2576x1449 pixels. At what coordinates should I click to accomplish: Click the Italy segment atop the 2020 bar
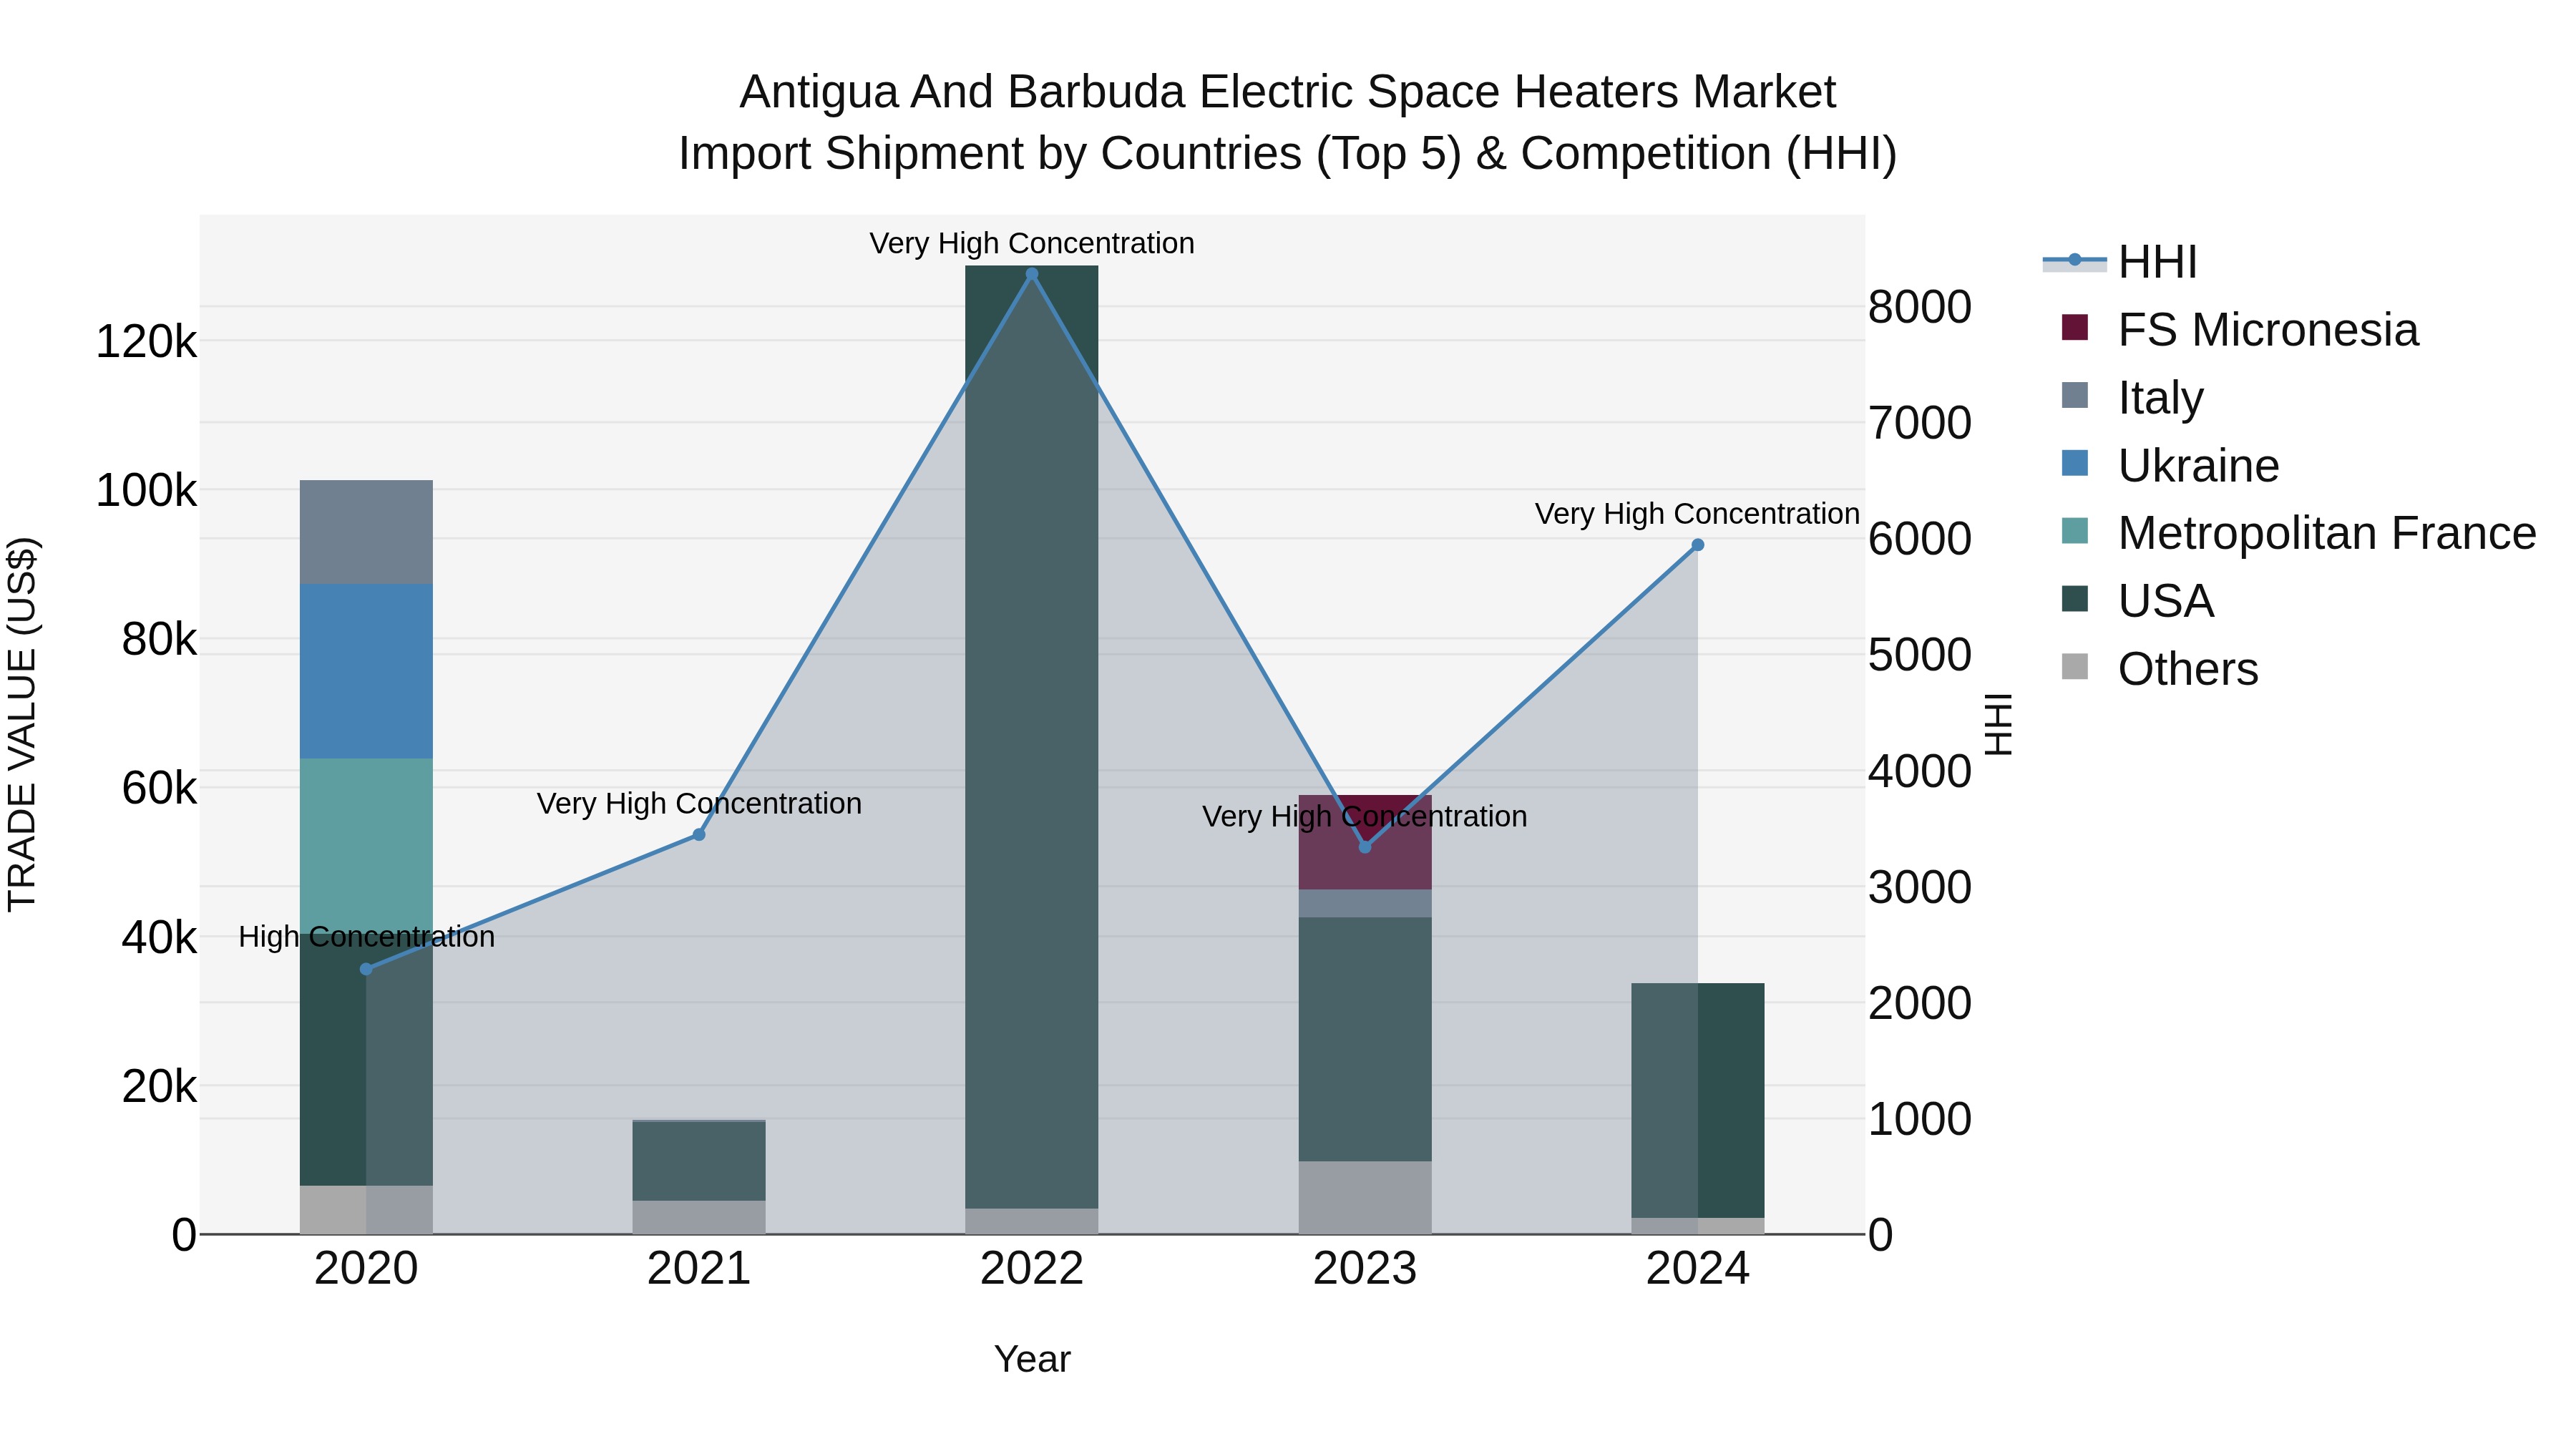point(366,532)
